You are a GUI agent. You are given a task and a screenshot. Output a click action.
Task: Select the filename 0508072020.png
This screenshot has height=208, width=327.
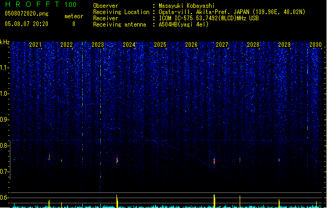click(27, 14)
